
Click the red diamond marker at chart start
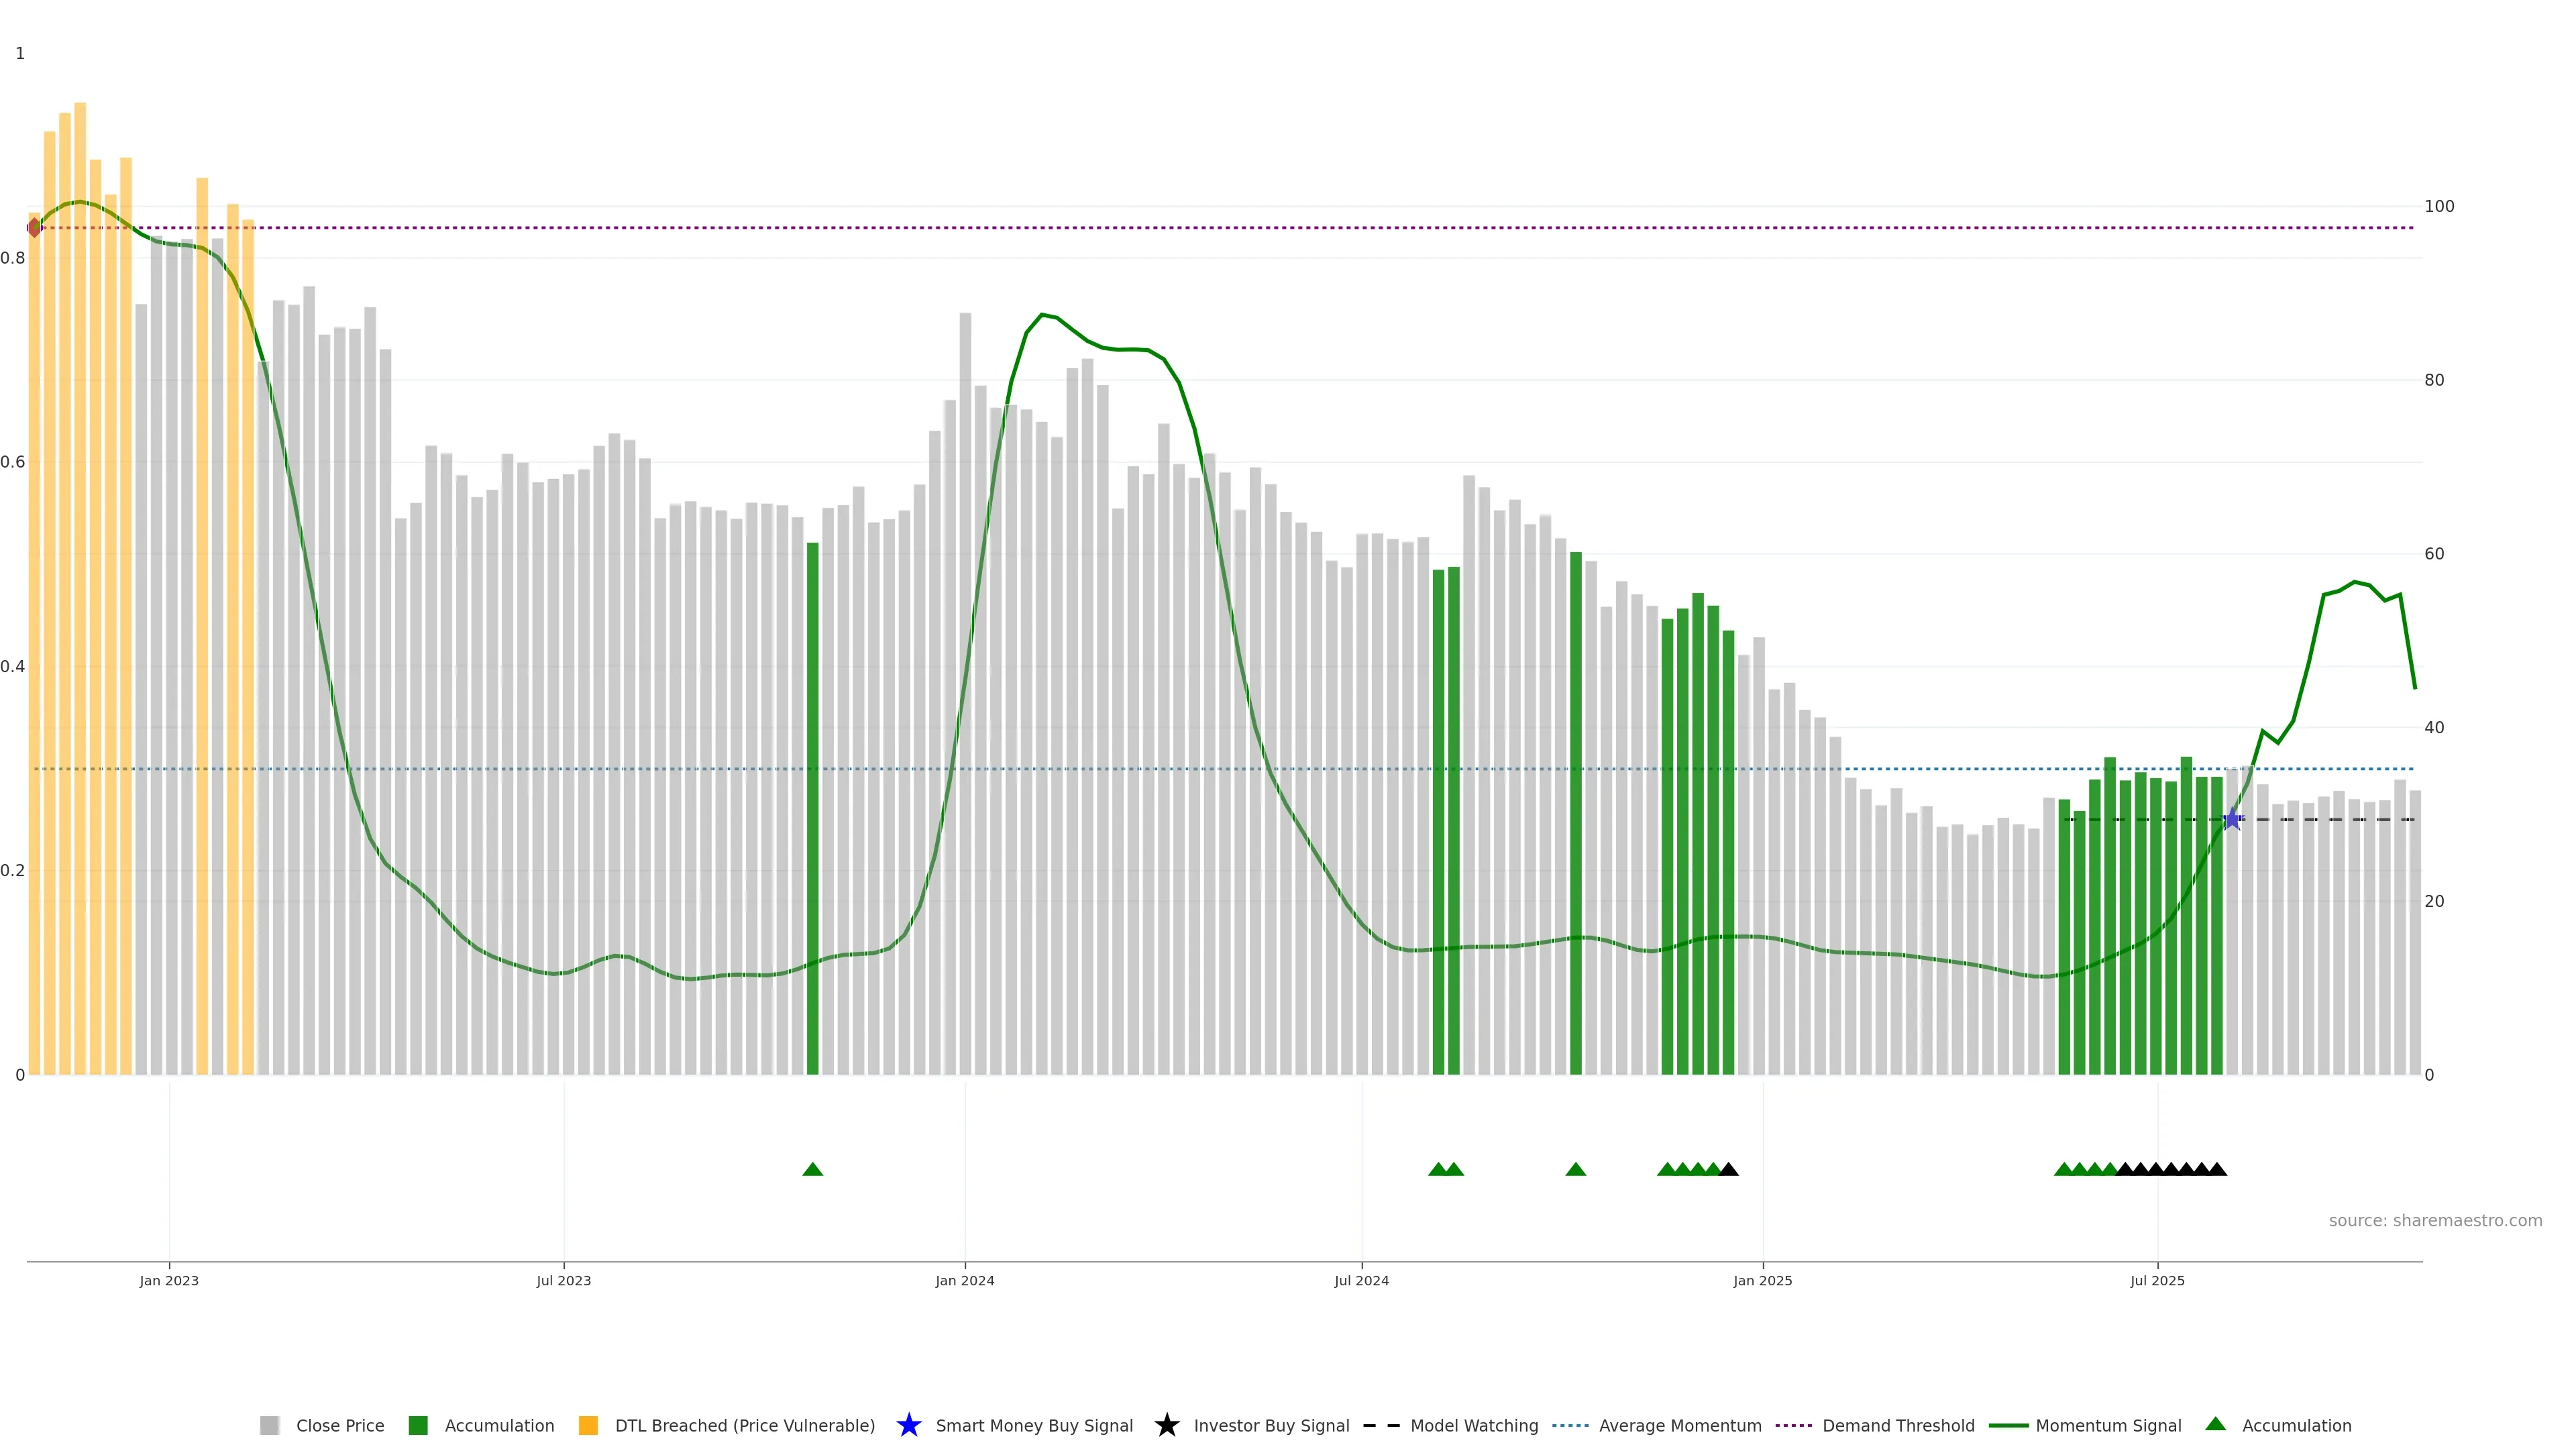(35, 228)
